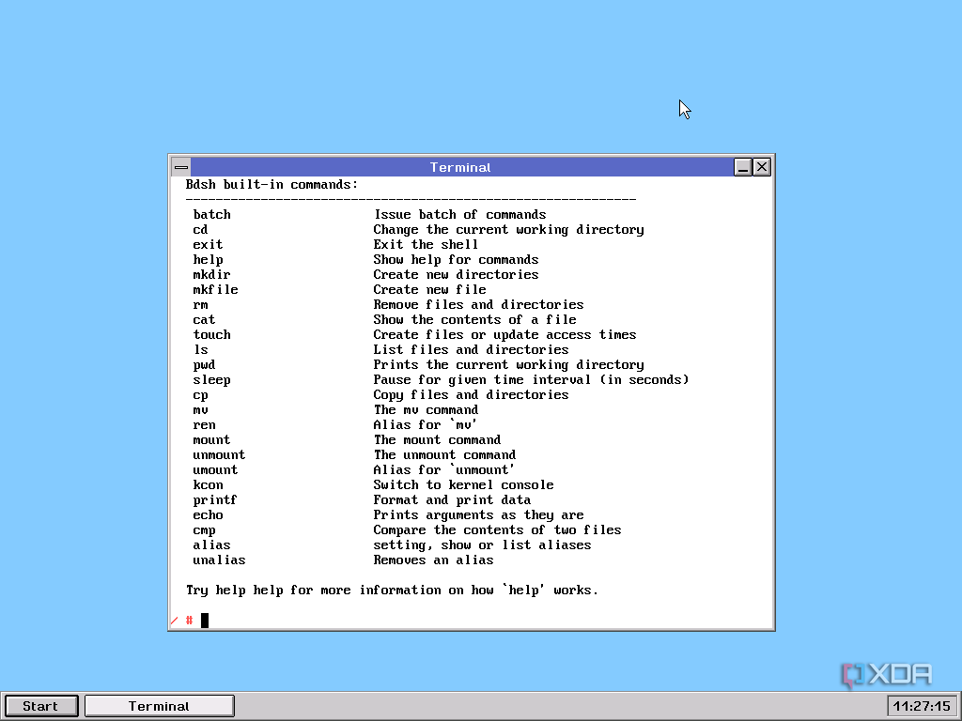The width and height of the screenshot is (962, 721).
Task: Select the 'unmount' command name
Action: [x=219, y=455]
